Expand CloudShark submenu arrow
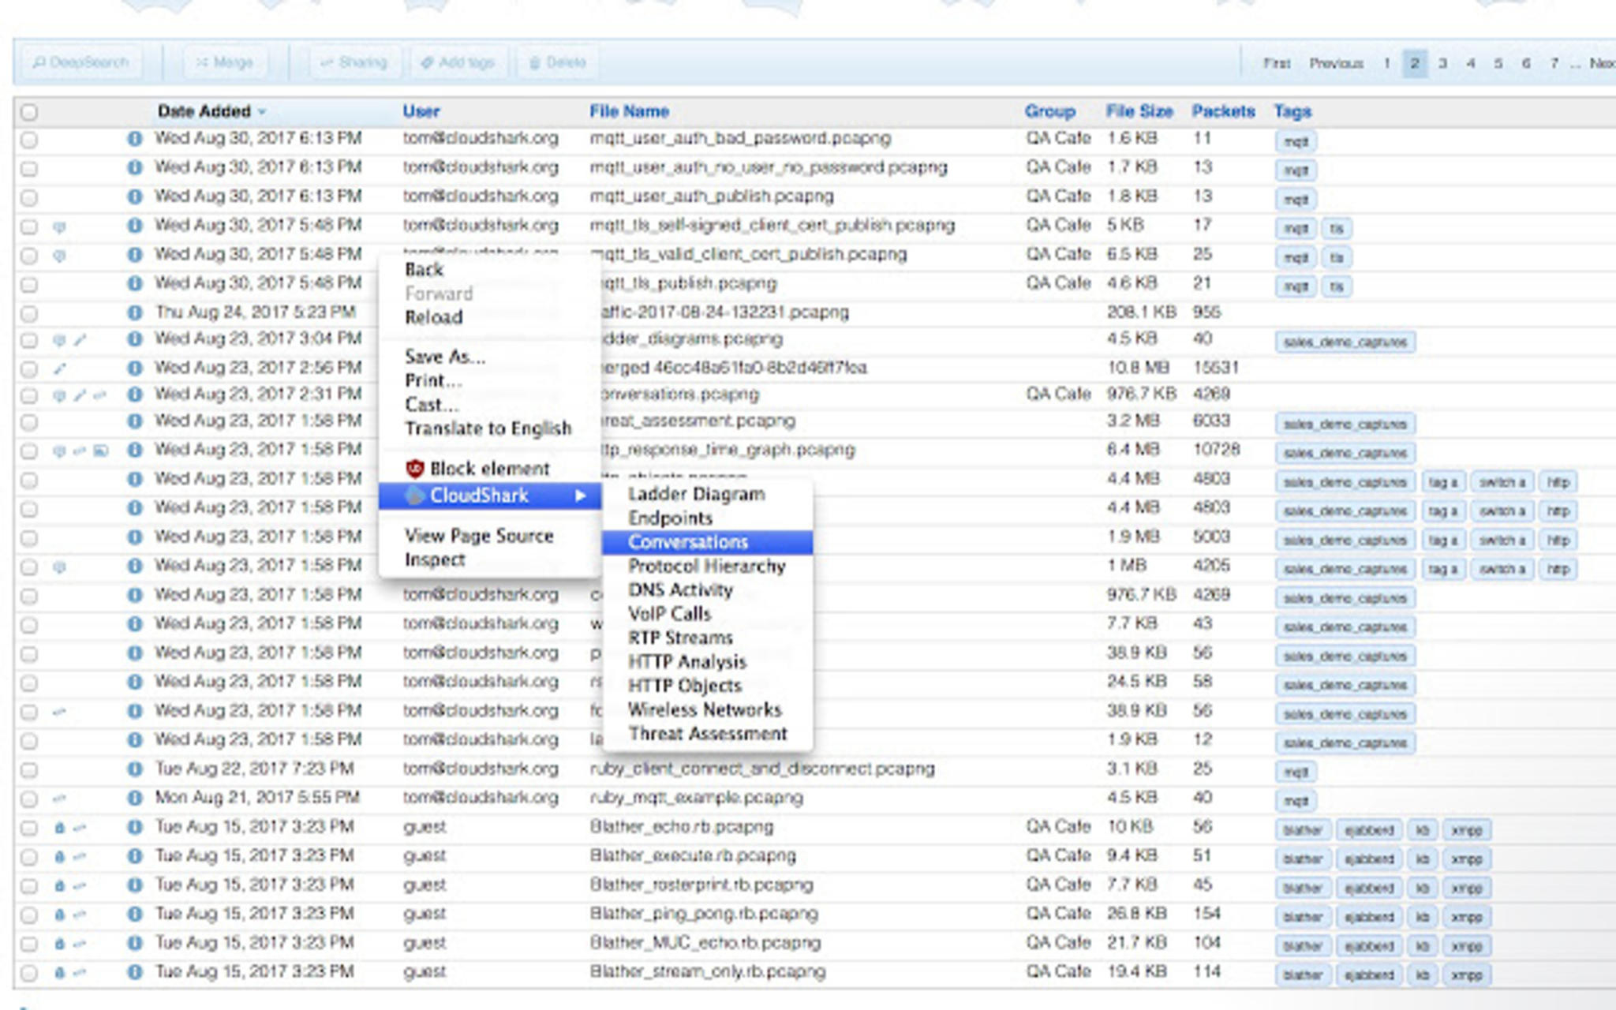Viewport: 1616px width, 1010px height. 581,496
